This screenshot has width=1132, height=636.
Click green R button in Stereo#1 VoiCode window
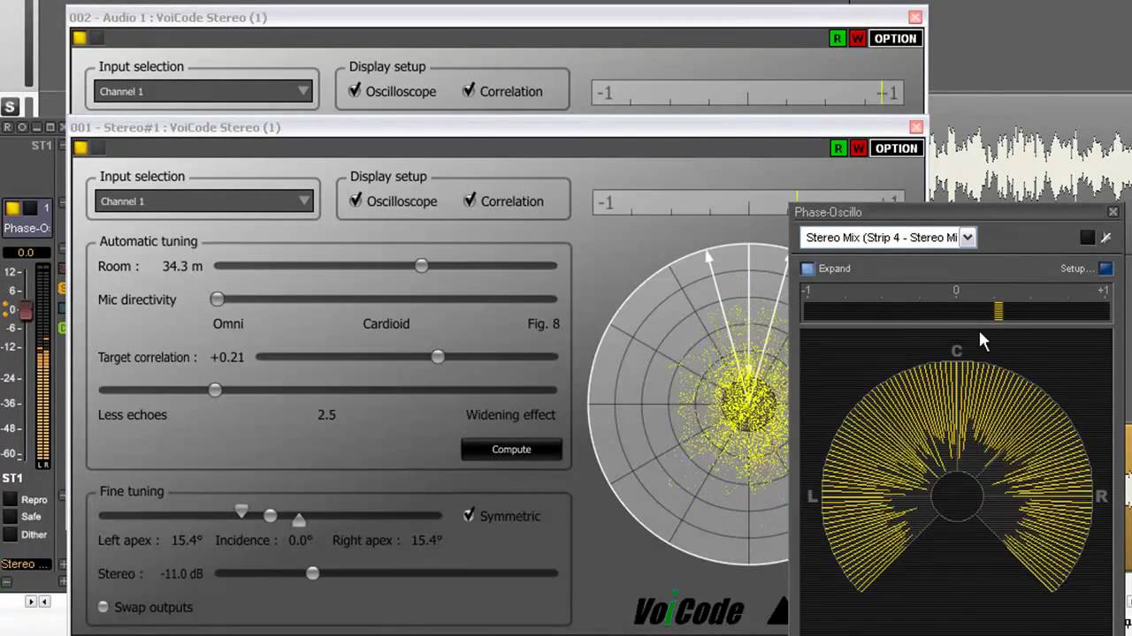point(838,148)
